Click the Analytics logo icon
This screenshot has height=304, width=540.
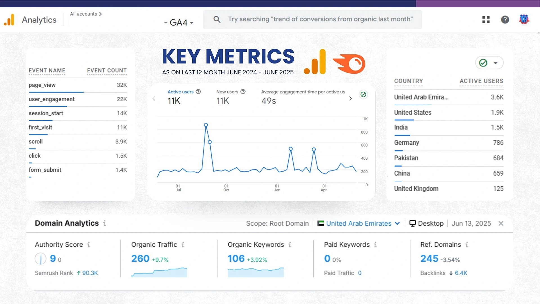9,20
